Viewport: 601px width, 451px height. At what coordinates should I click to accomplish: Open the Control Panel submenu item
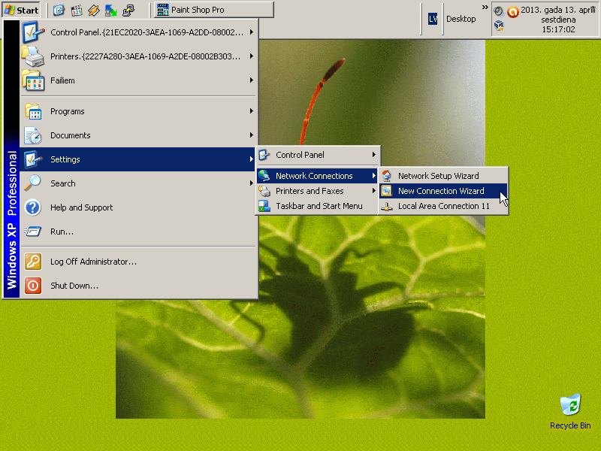[318, 155]
